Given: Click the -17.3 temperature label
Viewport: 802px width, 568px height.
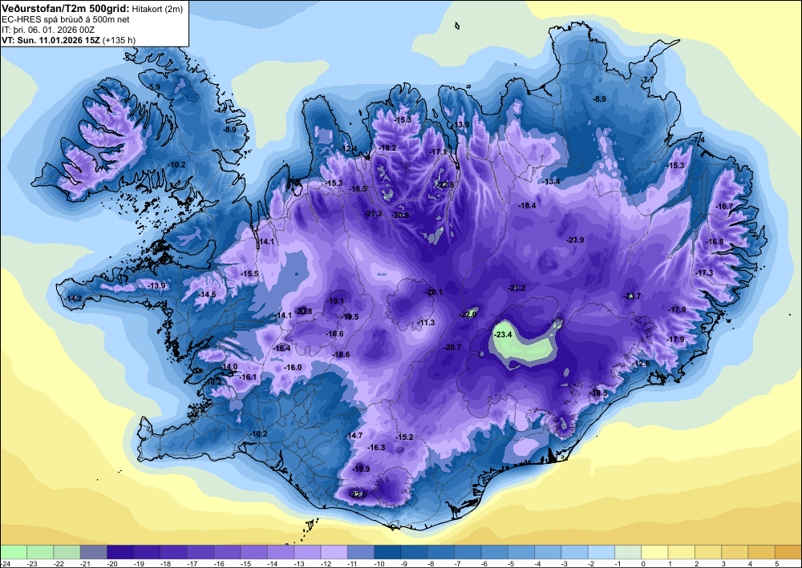Looking at the screenshot, I should point(704,274).
